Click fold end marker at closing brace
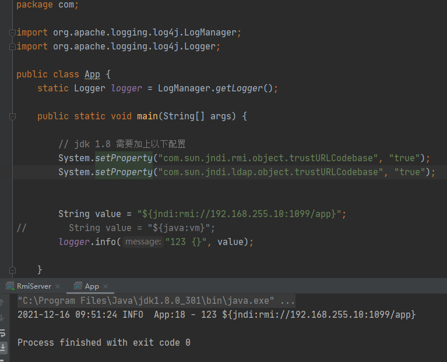The width and height of the screenshot is (447, 362). coord(12,269)
